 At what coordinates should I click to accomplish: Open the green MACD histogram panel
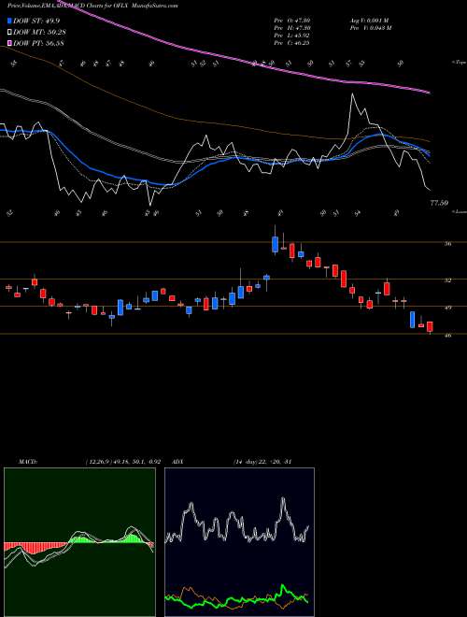[x=79, y=542]
